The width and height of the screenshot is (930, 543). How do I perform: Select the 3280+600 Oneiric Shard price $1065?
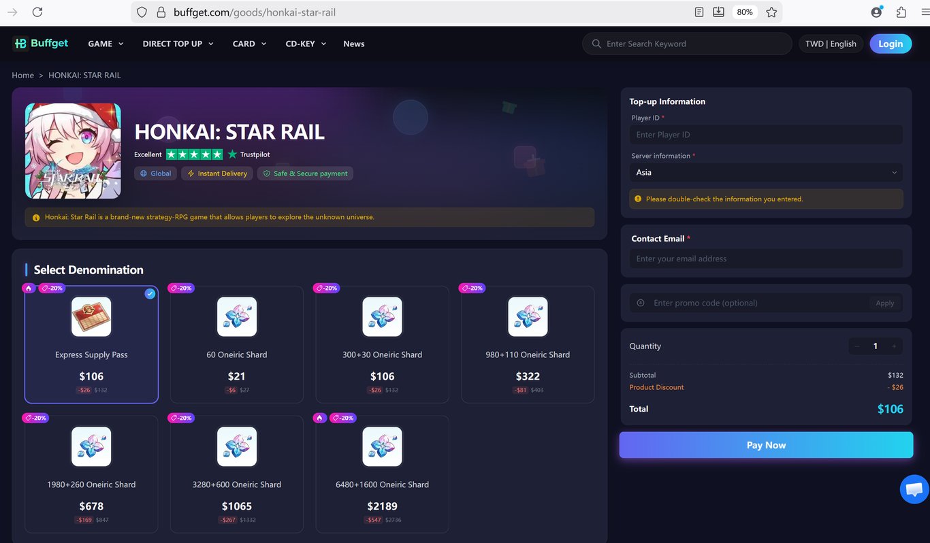tap(237, 506)
